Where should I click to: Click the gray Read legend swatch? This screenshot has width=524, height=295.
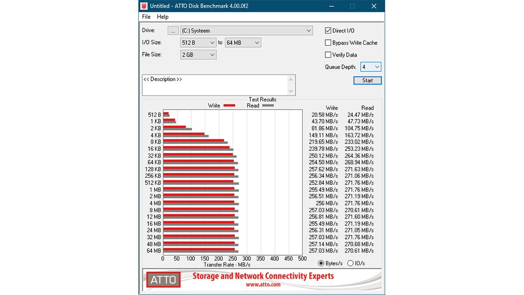point(268,105)
